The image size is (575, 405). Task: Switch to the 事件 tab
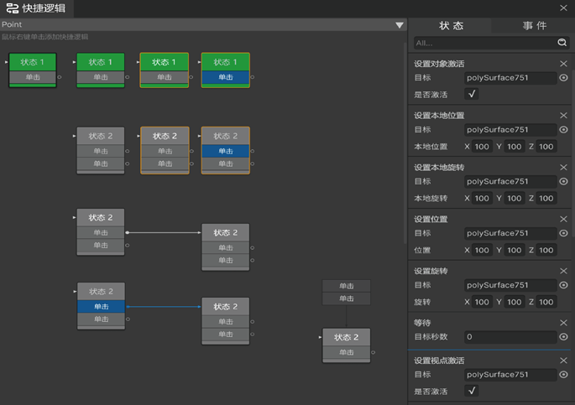pos(535,26)
